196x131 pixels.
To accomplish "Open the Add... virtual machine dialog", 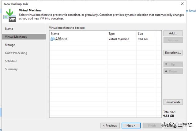I will click(x=173, y=33).
